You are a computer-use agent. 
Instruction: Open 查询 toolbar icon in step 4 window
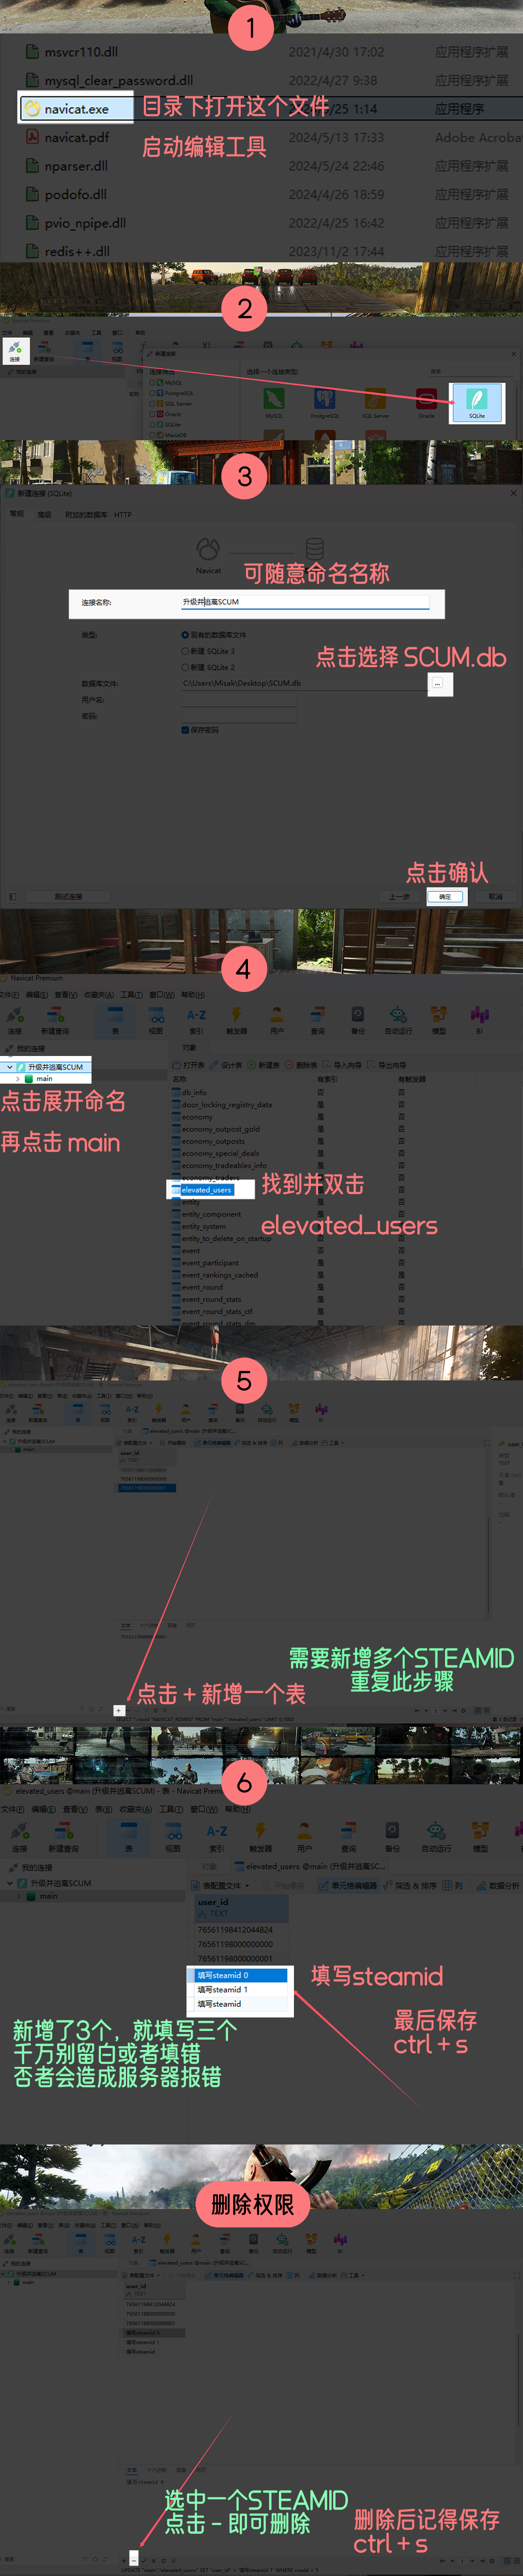point(317,1020)
